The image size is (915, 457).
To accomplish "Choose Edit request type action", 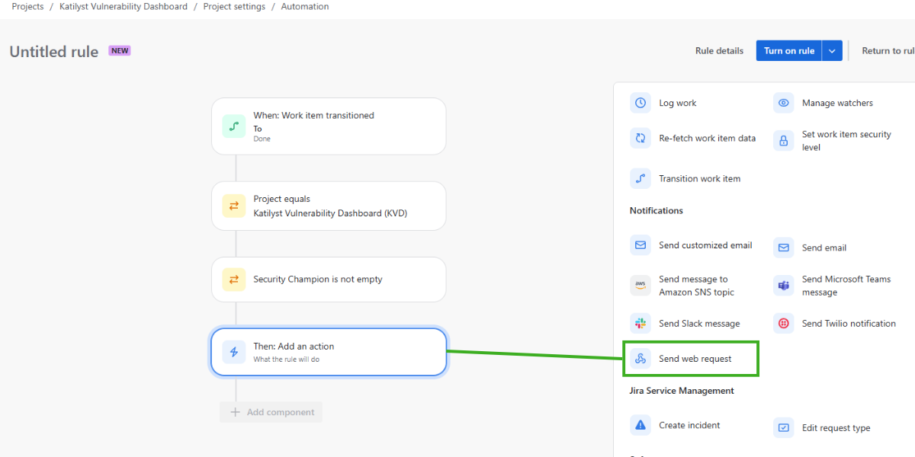I will (x=836, y=427).
